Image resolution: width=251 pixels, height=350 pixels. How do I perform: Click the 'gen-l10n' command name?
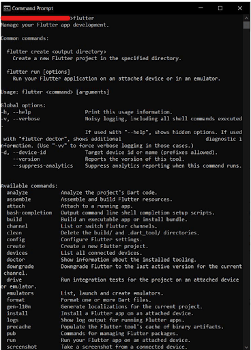tap(18, 307)
